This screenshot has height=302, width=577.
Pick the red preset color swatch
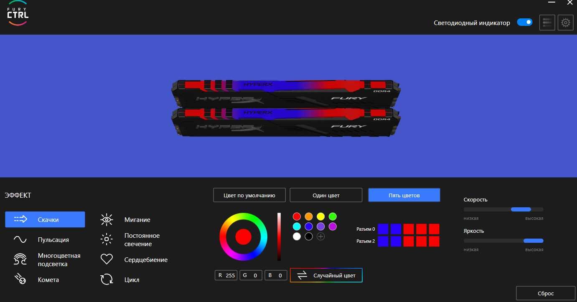(x=297, y=216)
